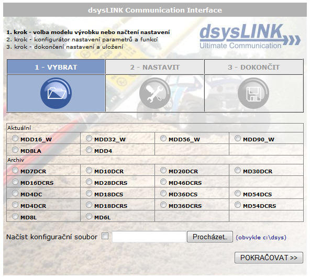The image size is (310, 278).
Task: Pick the MD54DCRS model option
Action: click(237, 205)
